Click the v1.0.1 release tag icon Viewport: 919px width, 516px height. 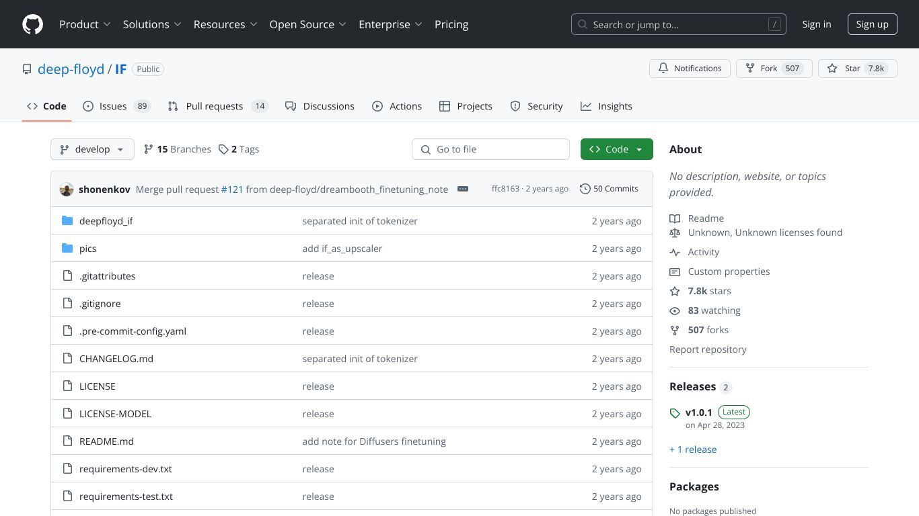point(675,413)
